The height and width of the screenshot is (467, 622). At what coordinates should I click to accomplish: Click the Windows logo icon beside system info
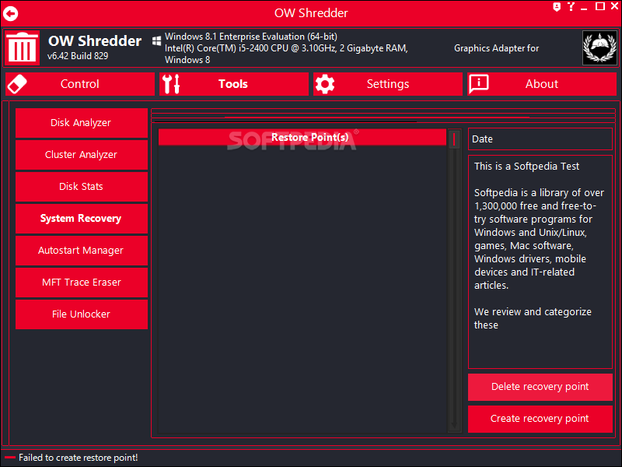pos(157,41)
